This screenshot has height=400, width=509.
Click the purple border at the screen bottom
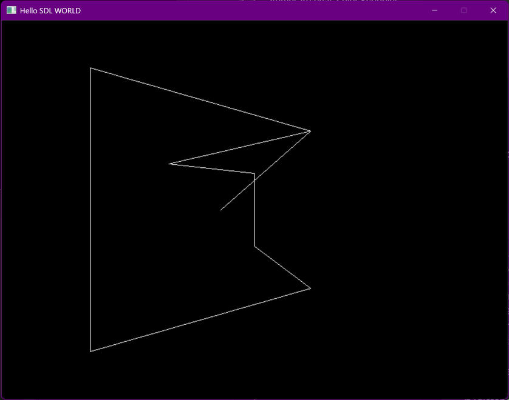(x=254, y=397)
